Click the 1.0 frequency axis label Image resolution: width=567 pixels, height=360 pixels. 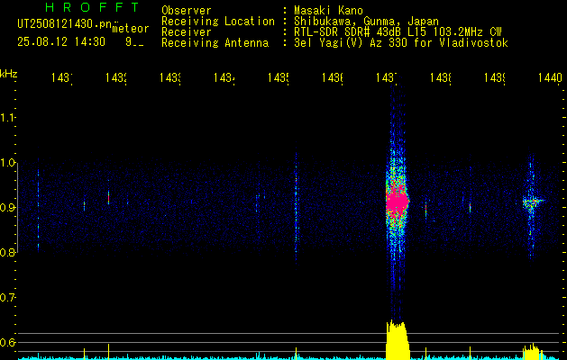(x=7, y=163)
